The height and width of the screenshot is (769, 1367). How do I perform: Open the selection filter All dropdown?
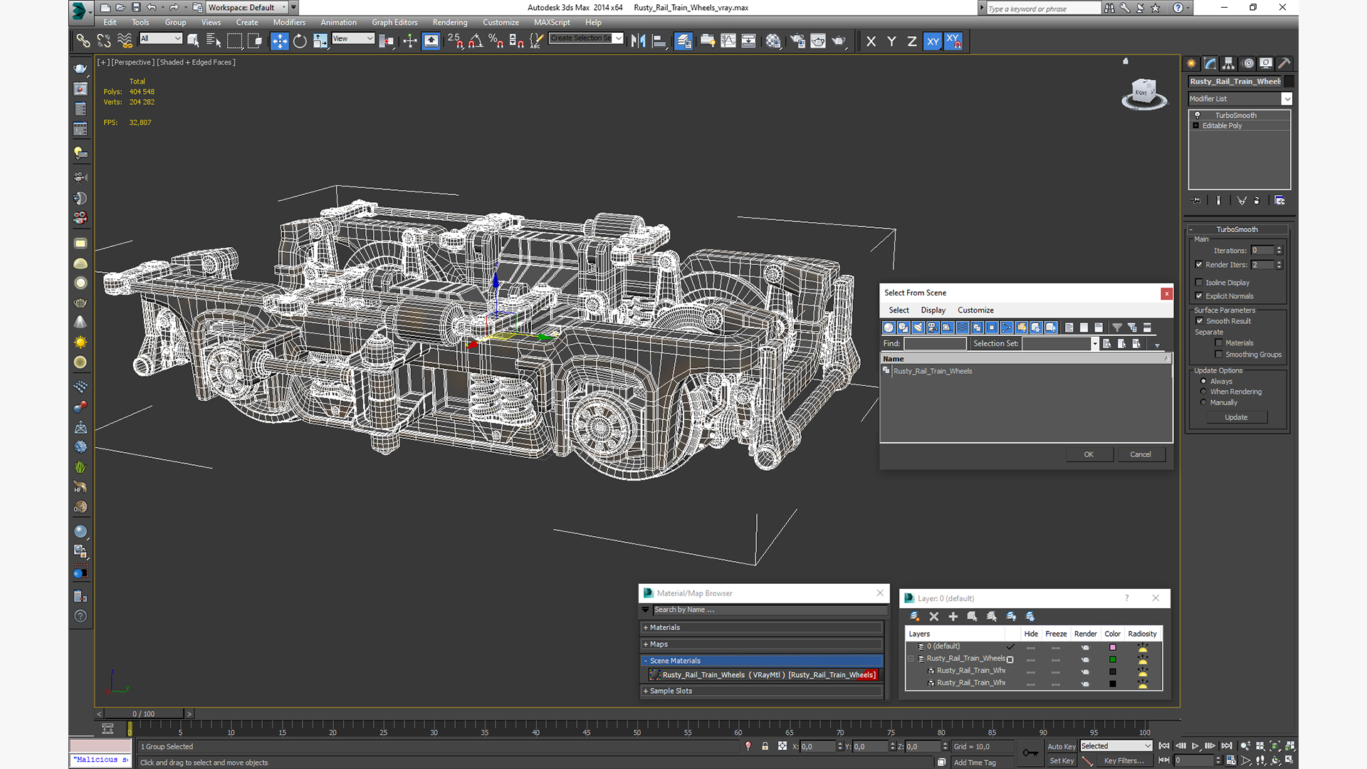pos(161,38)
